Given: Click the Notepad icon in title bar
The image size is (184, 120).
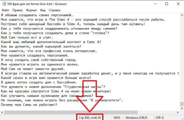Looking at the screenshot, I should tap(4, 4).
